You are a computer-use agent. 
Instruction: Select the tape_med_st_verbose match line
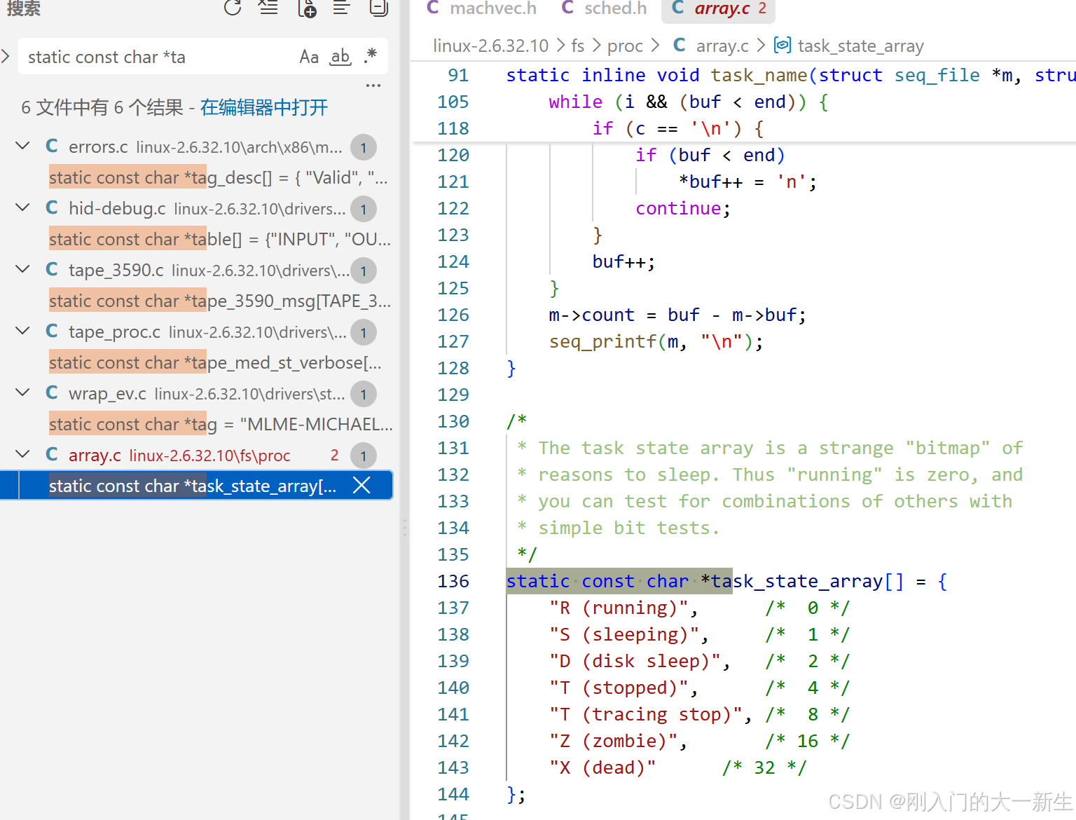tap(215, 362)
